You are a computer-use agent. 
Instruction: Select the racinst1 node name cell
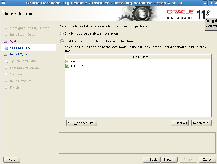(141, 61)
